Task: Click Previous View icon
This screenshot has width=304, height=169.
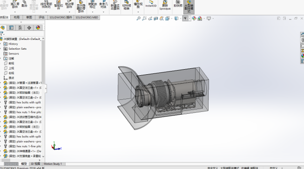Action: tap(150, 19)
